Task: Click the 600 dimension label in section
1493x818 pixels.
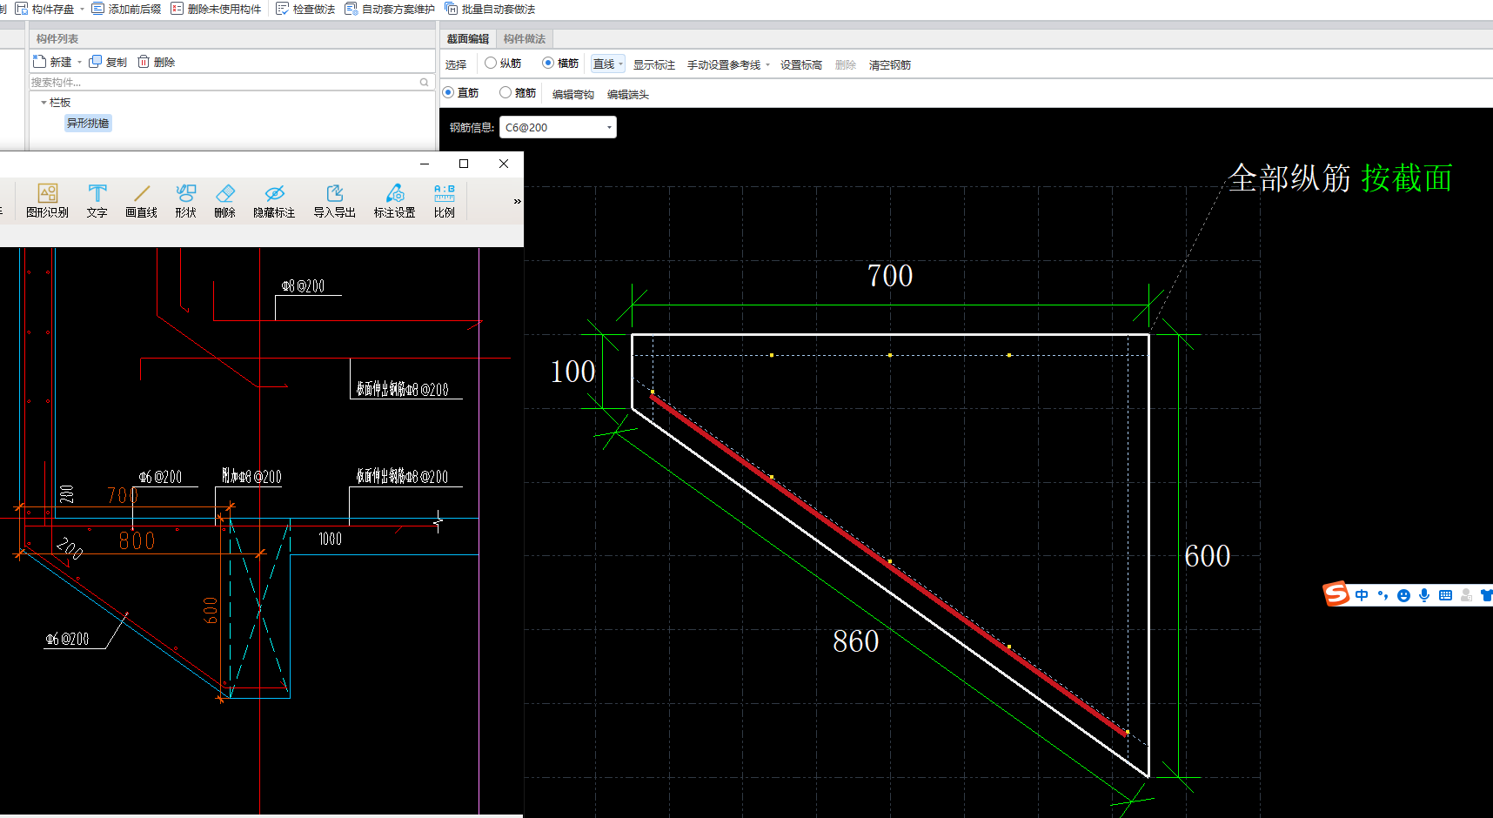Action: point(1208,556)
